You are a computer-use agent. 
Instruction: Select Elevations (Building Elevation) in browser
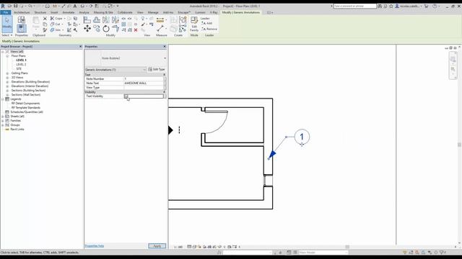(30, 81)
